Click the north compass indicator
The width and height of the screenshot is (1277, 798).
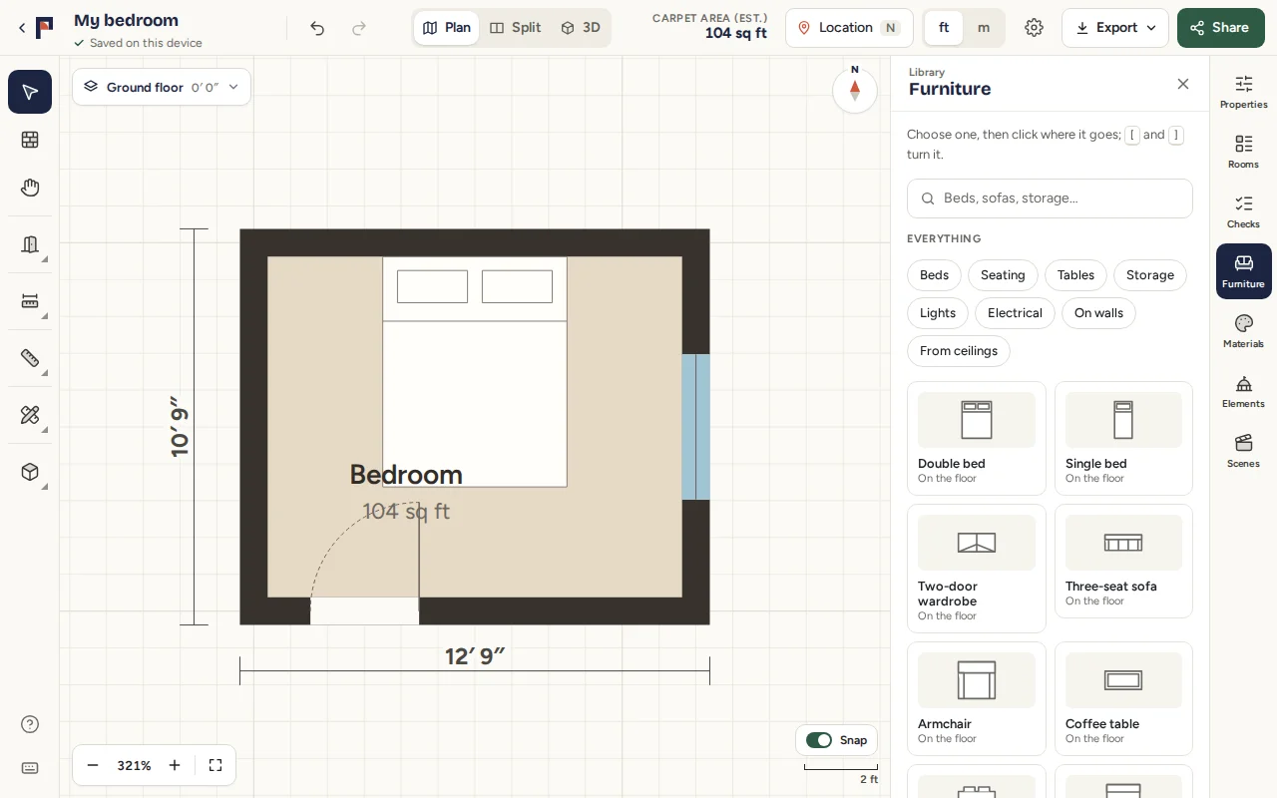tap(855, 89)
